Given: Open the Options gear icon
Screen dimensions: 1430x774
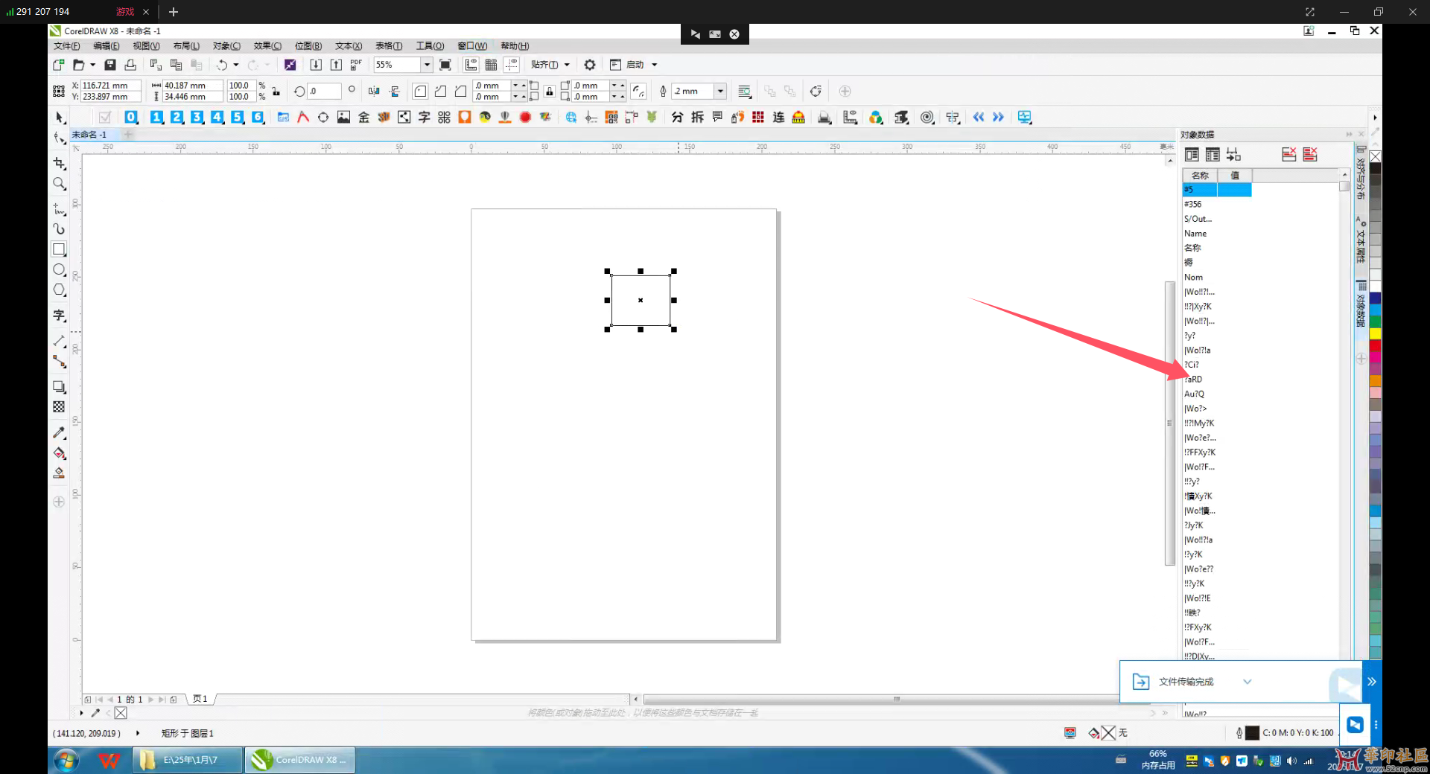Looking at the screenshot, I should (x=590, y=65).
